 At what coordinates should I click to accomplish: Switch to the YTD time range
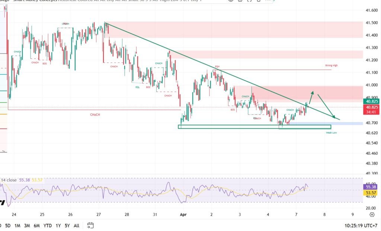click(47, 226)
